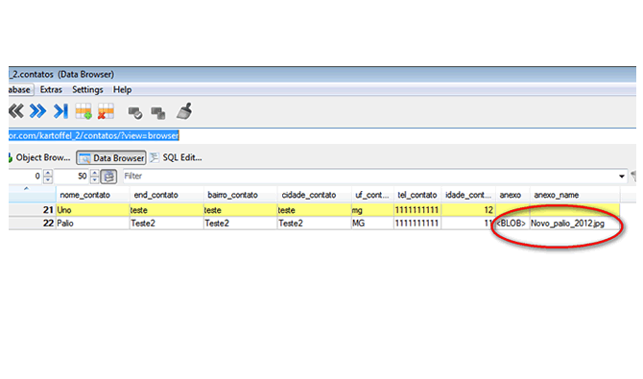
Task: Open the Help menu
Action: (122, 89)
